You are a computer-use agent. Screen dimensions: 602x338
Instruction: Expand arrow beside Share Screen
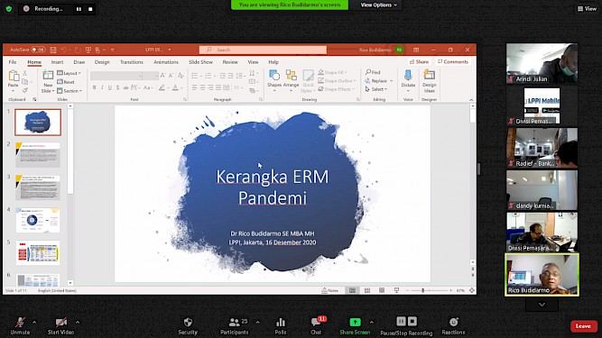371,323
